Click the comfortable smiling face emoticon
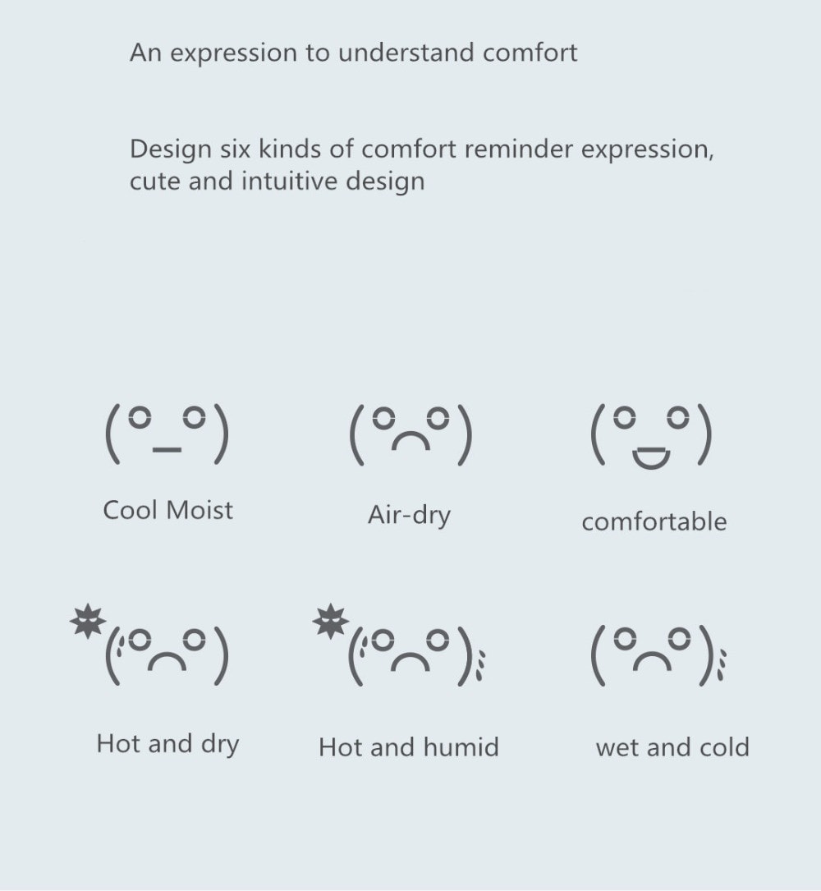The height and width of the screenshot is (891, 821). click(x=651, y=435)
